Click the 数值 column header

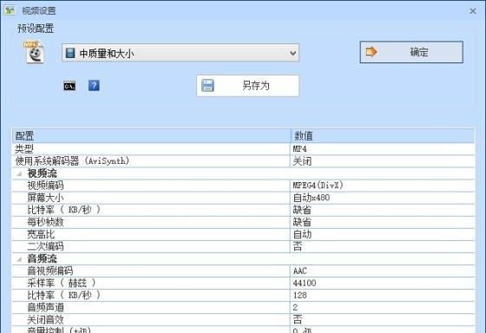(383, 135)
